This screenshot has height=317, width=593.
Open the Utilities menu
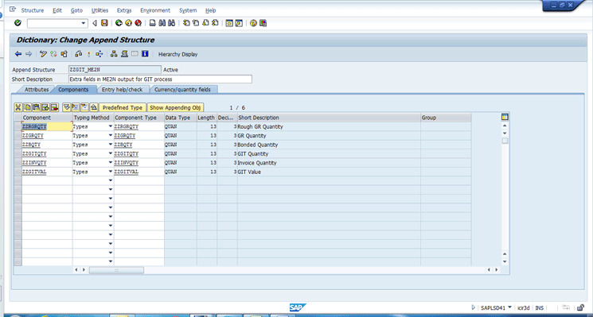pos(99,10)
